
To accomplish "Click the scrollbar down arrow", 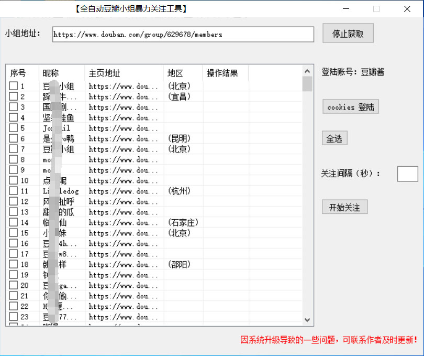I will 307,320.
